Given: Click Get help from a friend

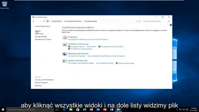Looking at the screenshot, I should pyautogui.click(x=43, y=40).
